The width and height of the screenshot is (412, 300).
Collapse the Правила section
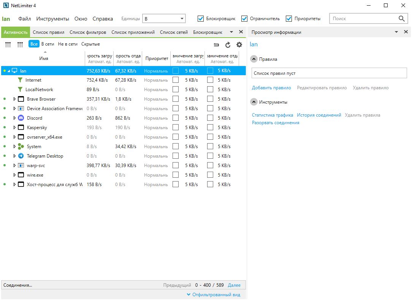click(254, 59)
